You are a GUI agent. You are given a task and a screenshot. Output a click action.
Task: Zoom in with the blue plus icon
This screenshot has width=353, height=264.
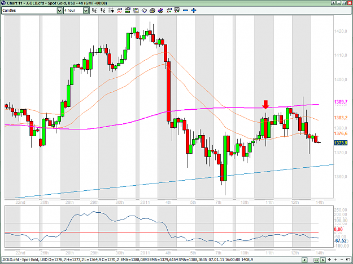coord(194,10)
